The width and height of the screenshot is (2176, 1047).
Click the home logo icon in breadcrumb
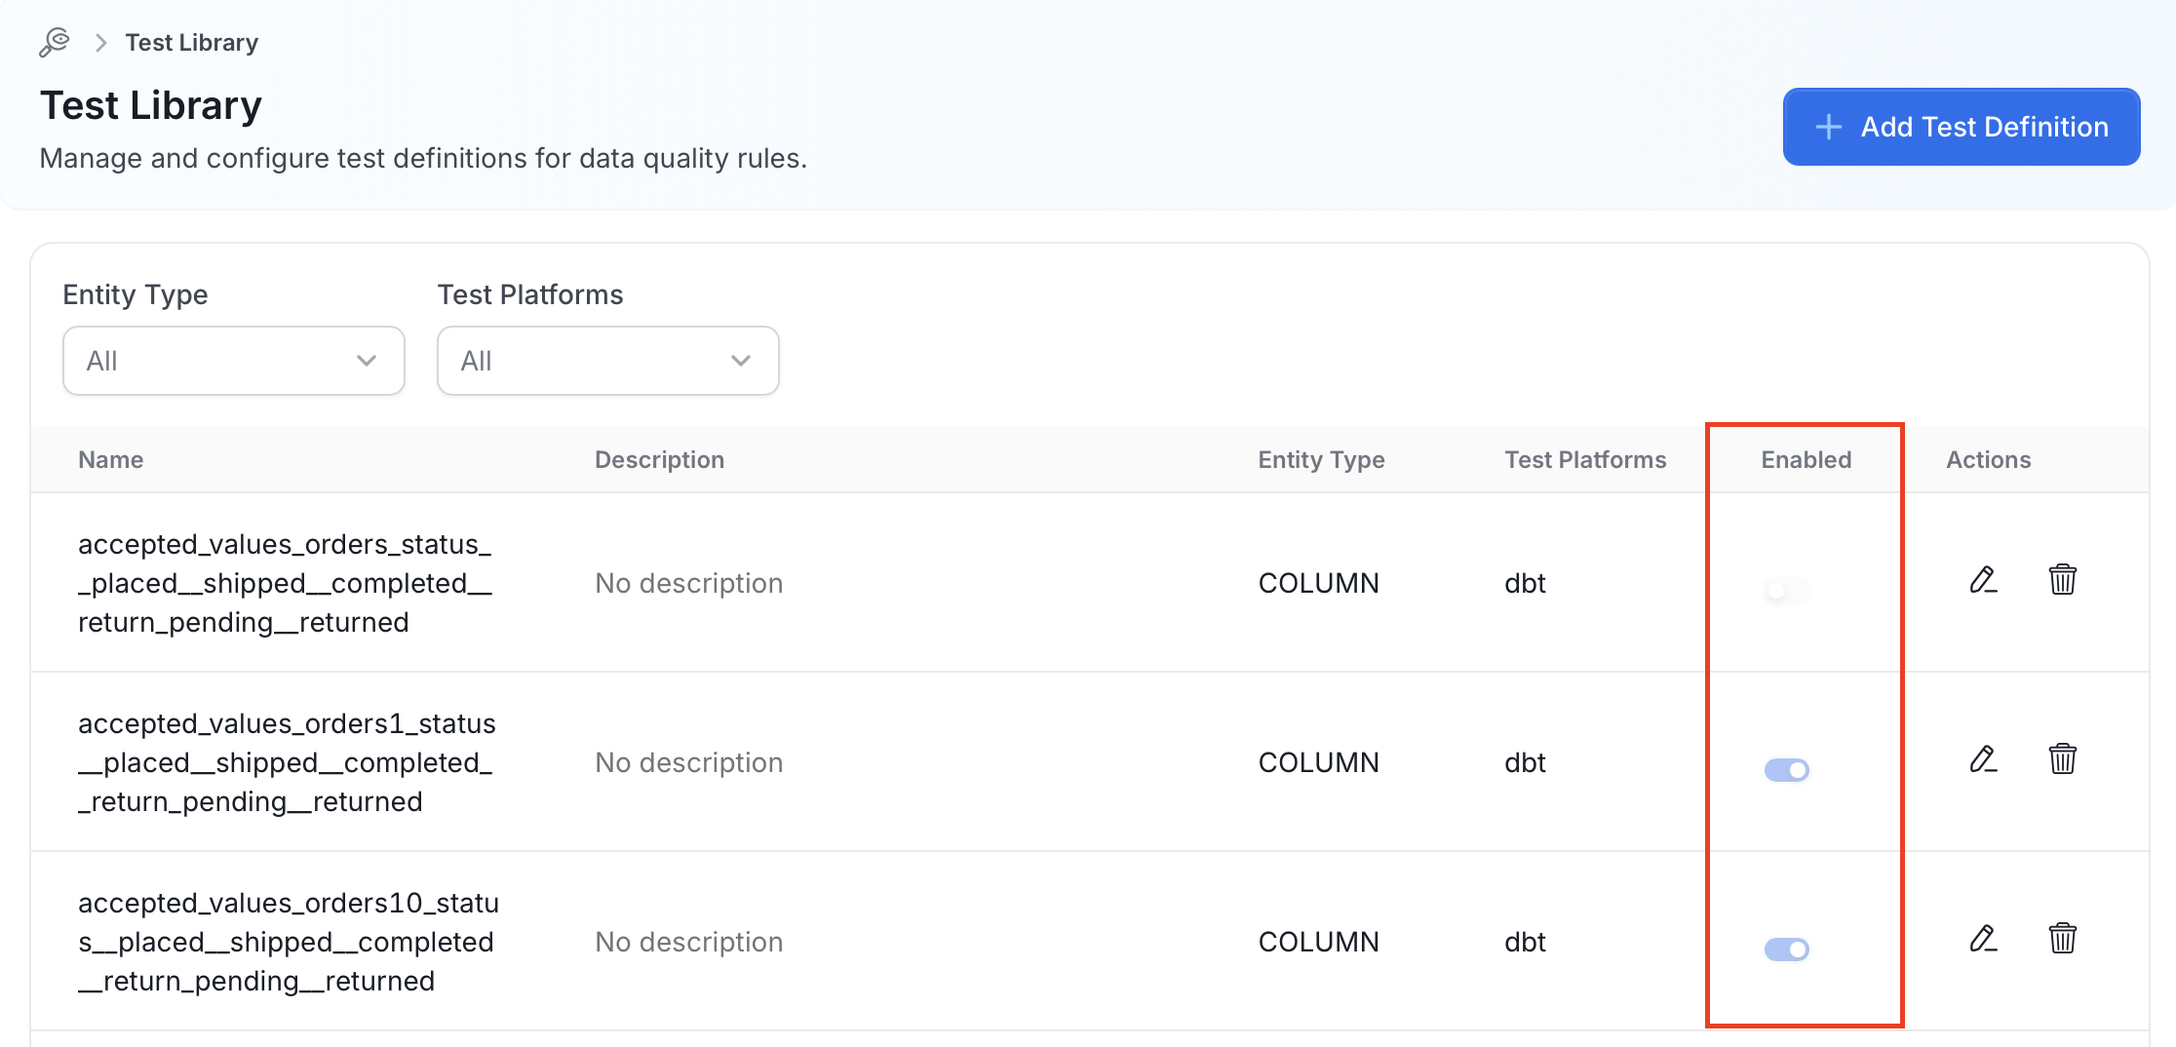click(x=55, y=42)
